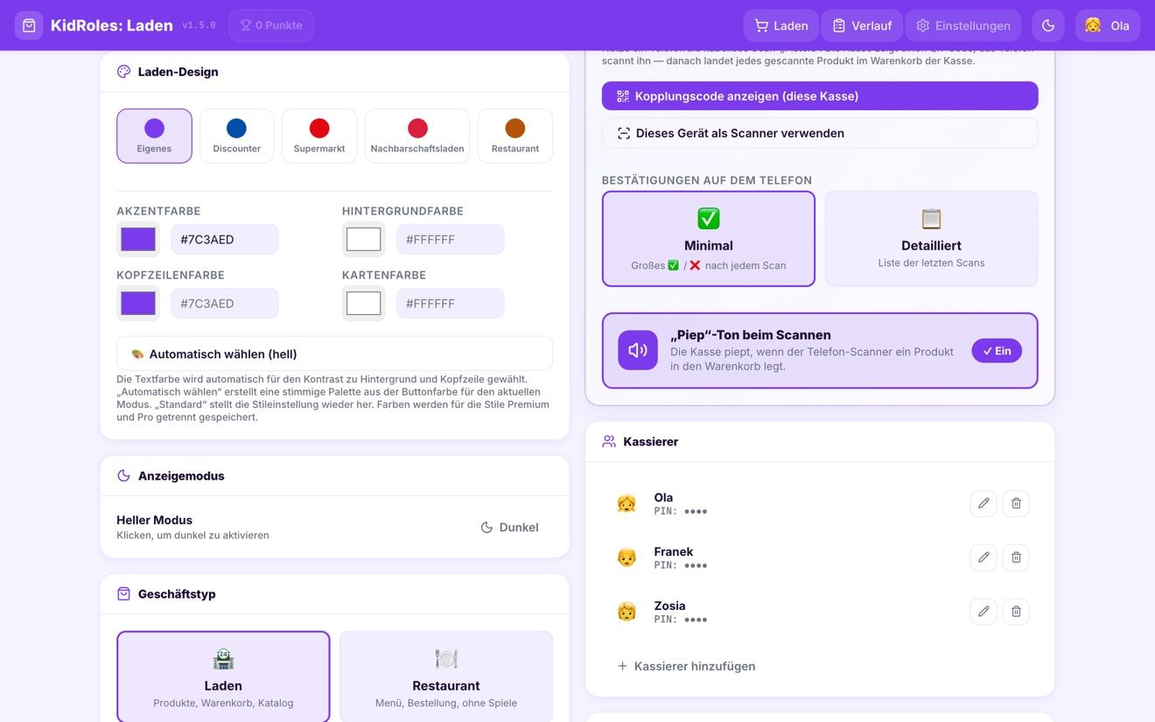Toggle the Piep-Ton "Ein" switch
The height and width of the screenshot is (722, 1155).
997,351
